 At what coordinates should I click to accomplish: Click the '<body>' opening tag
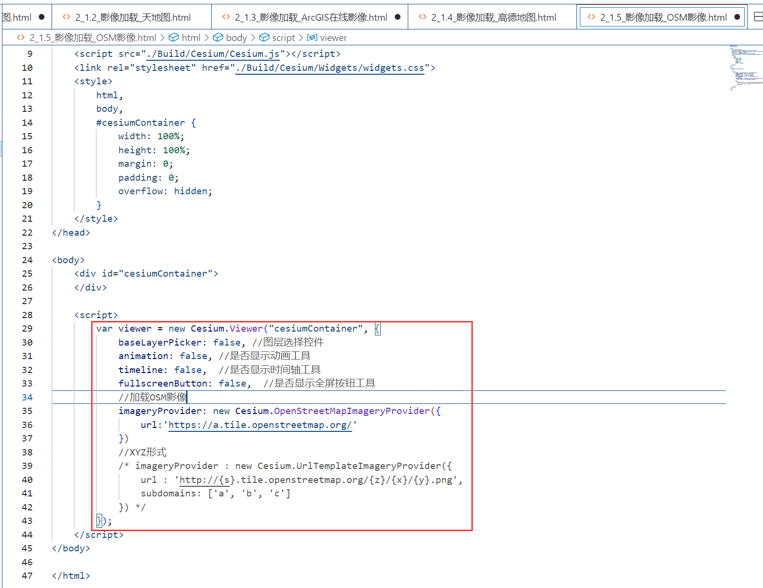click(68, 260)
